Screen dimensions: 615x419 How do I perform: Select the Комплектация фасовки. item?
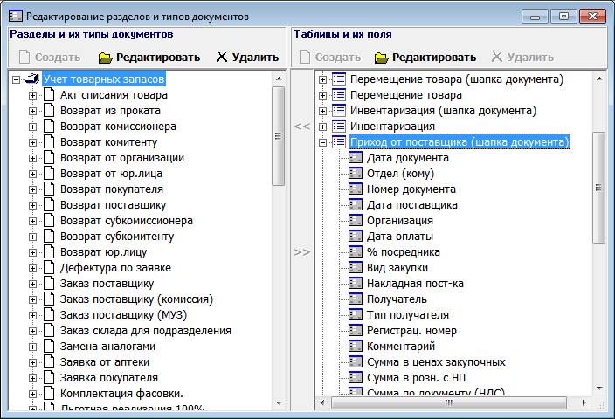pos(121,394)
